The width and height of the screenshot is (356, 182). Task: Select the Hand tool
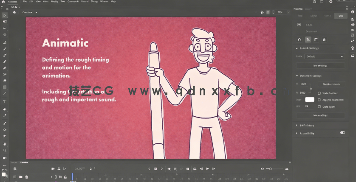5,144
